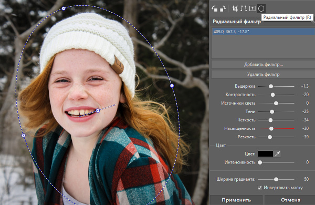
Task: Select the Радиальный фильтр circle tool
Action: (261, 8)
